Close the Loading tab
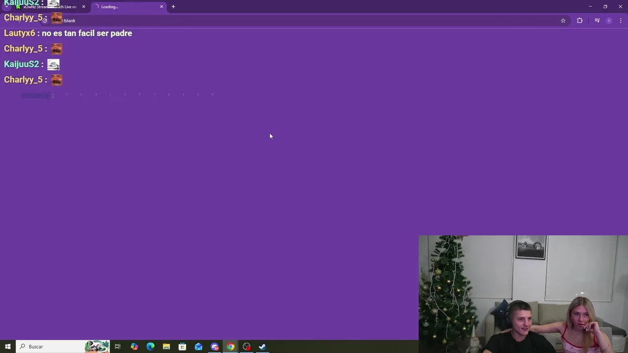The width and height of the screenshot is (628, 353). (161, 7)
